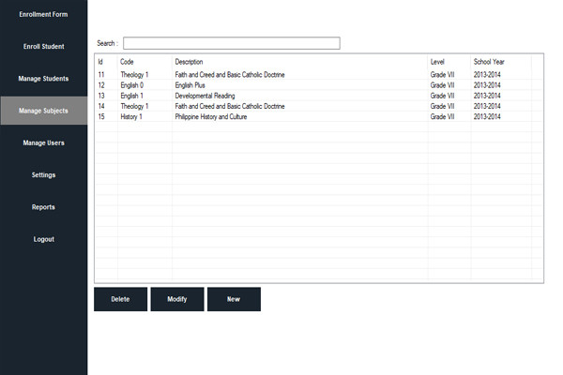The width and height of the screenshot is (563, 375).
Task: Select row with Id 13
Action: click(x=319, y=96)
